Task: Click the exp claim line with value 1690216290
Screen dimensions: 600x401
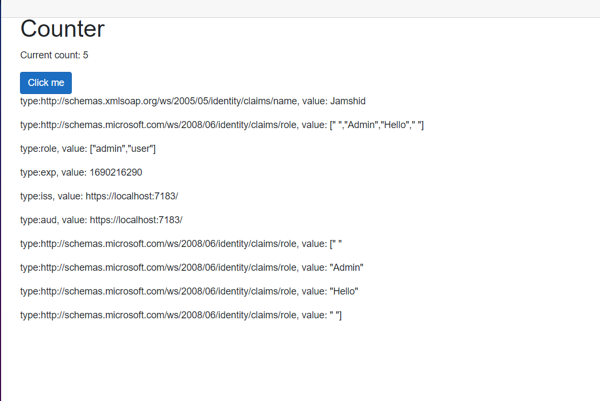Action: (81, 172)
